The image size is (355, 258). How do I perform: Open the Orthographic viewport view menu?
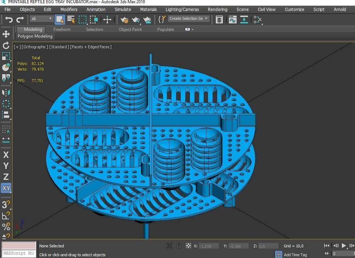35,47
